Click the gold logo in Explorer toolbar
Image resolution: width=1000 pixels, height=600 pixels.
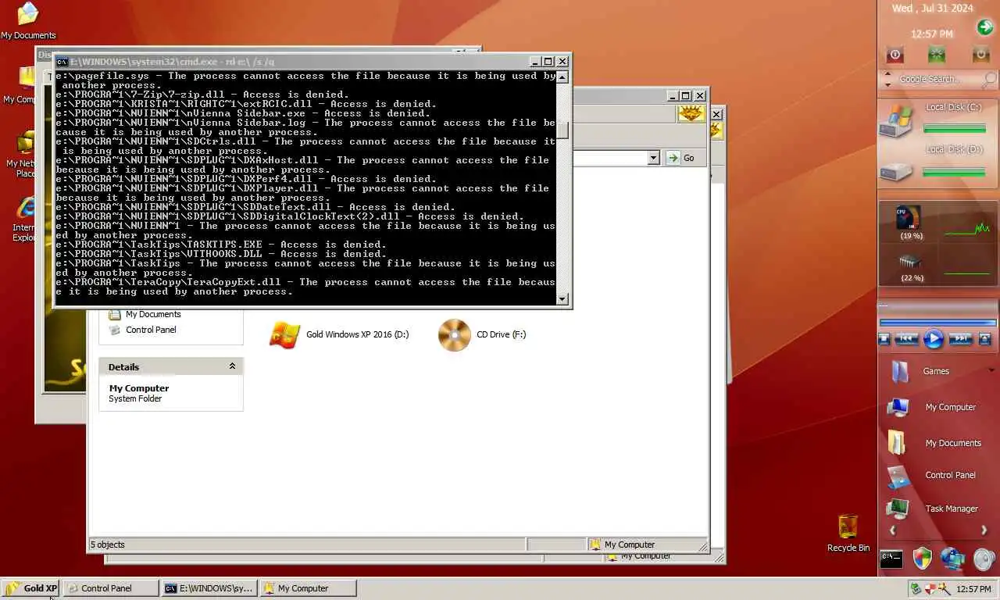(691, 113)
